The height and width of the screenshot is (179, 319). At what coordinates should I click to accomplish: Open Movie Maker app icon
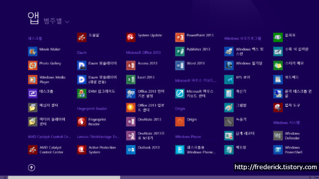[x=32, y=51]
